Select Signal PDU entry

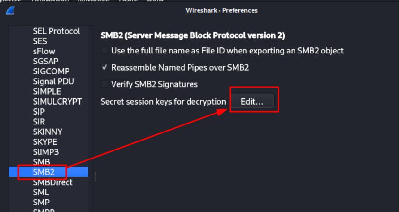coord(49,81)
